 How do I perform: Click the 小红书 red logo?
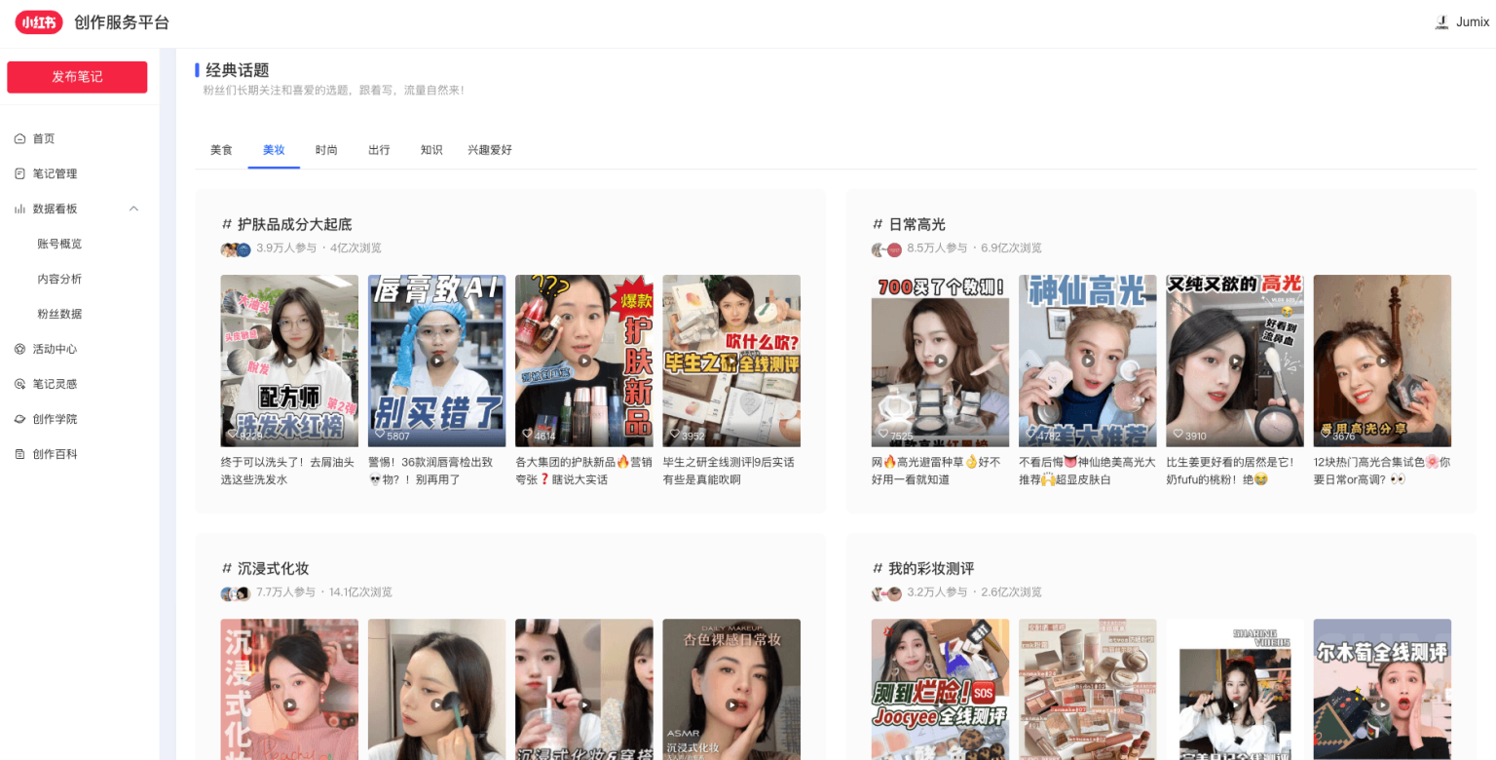(x=39, y=22)
